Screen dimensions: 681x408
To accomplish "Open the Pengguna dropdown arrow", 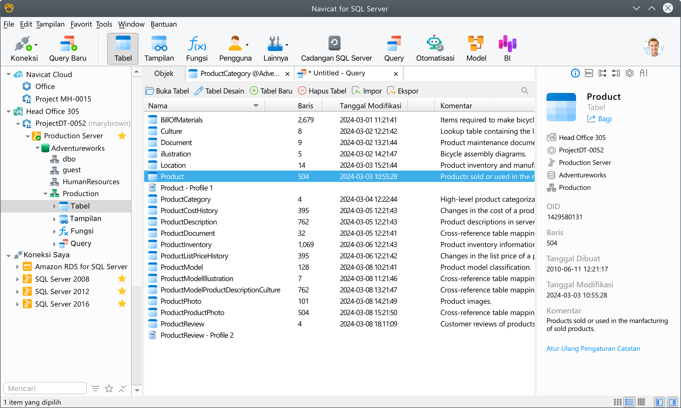I will (247, 45).
